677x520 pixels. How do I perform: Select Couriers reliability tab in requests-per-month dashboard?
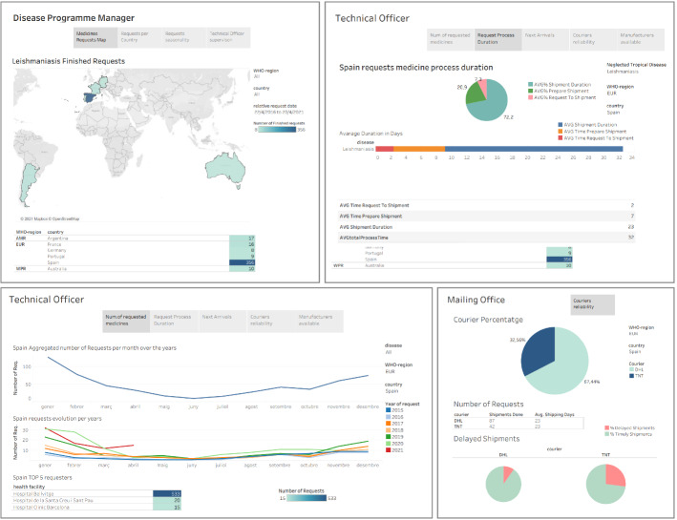[x=271, y=321]
